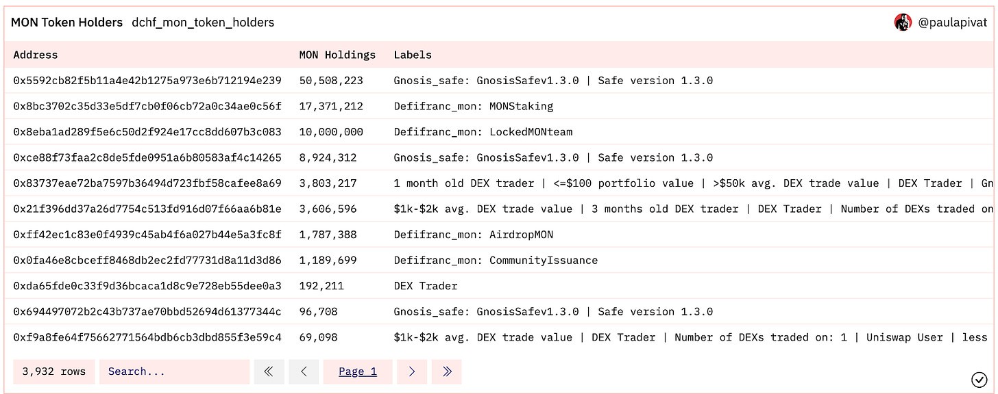This screenshot has width=998, height=394.
Task: Open the @paulapivat profile avatar
Action: (x=903, y=22)
